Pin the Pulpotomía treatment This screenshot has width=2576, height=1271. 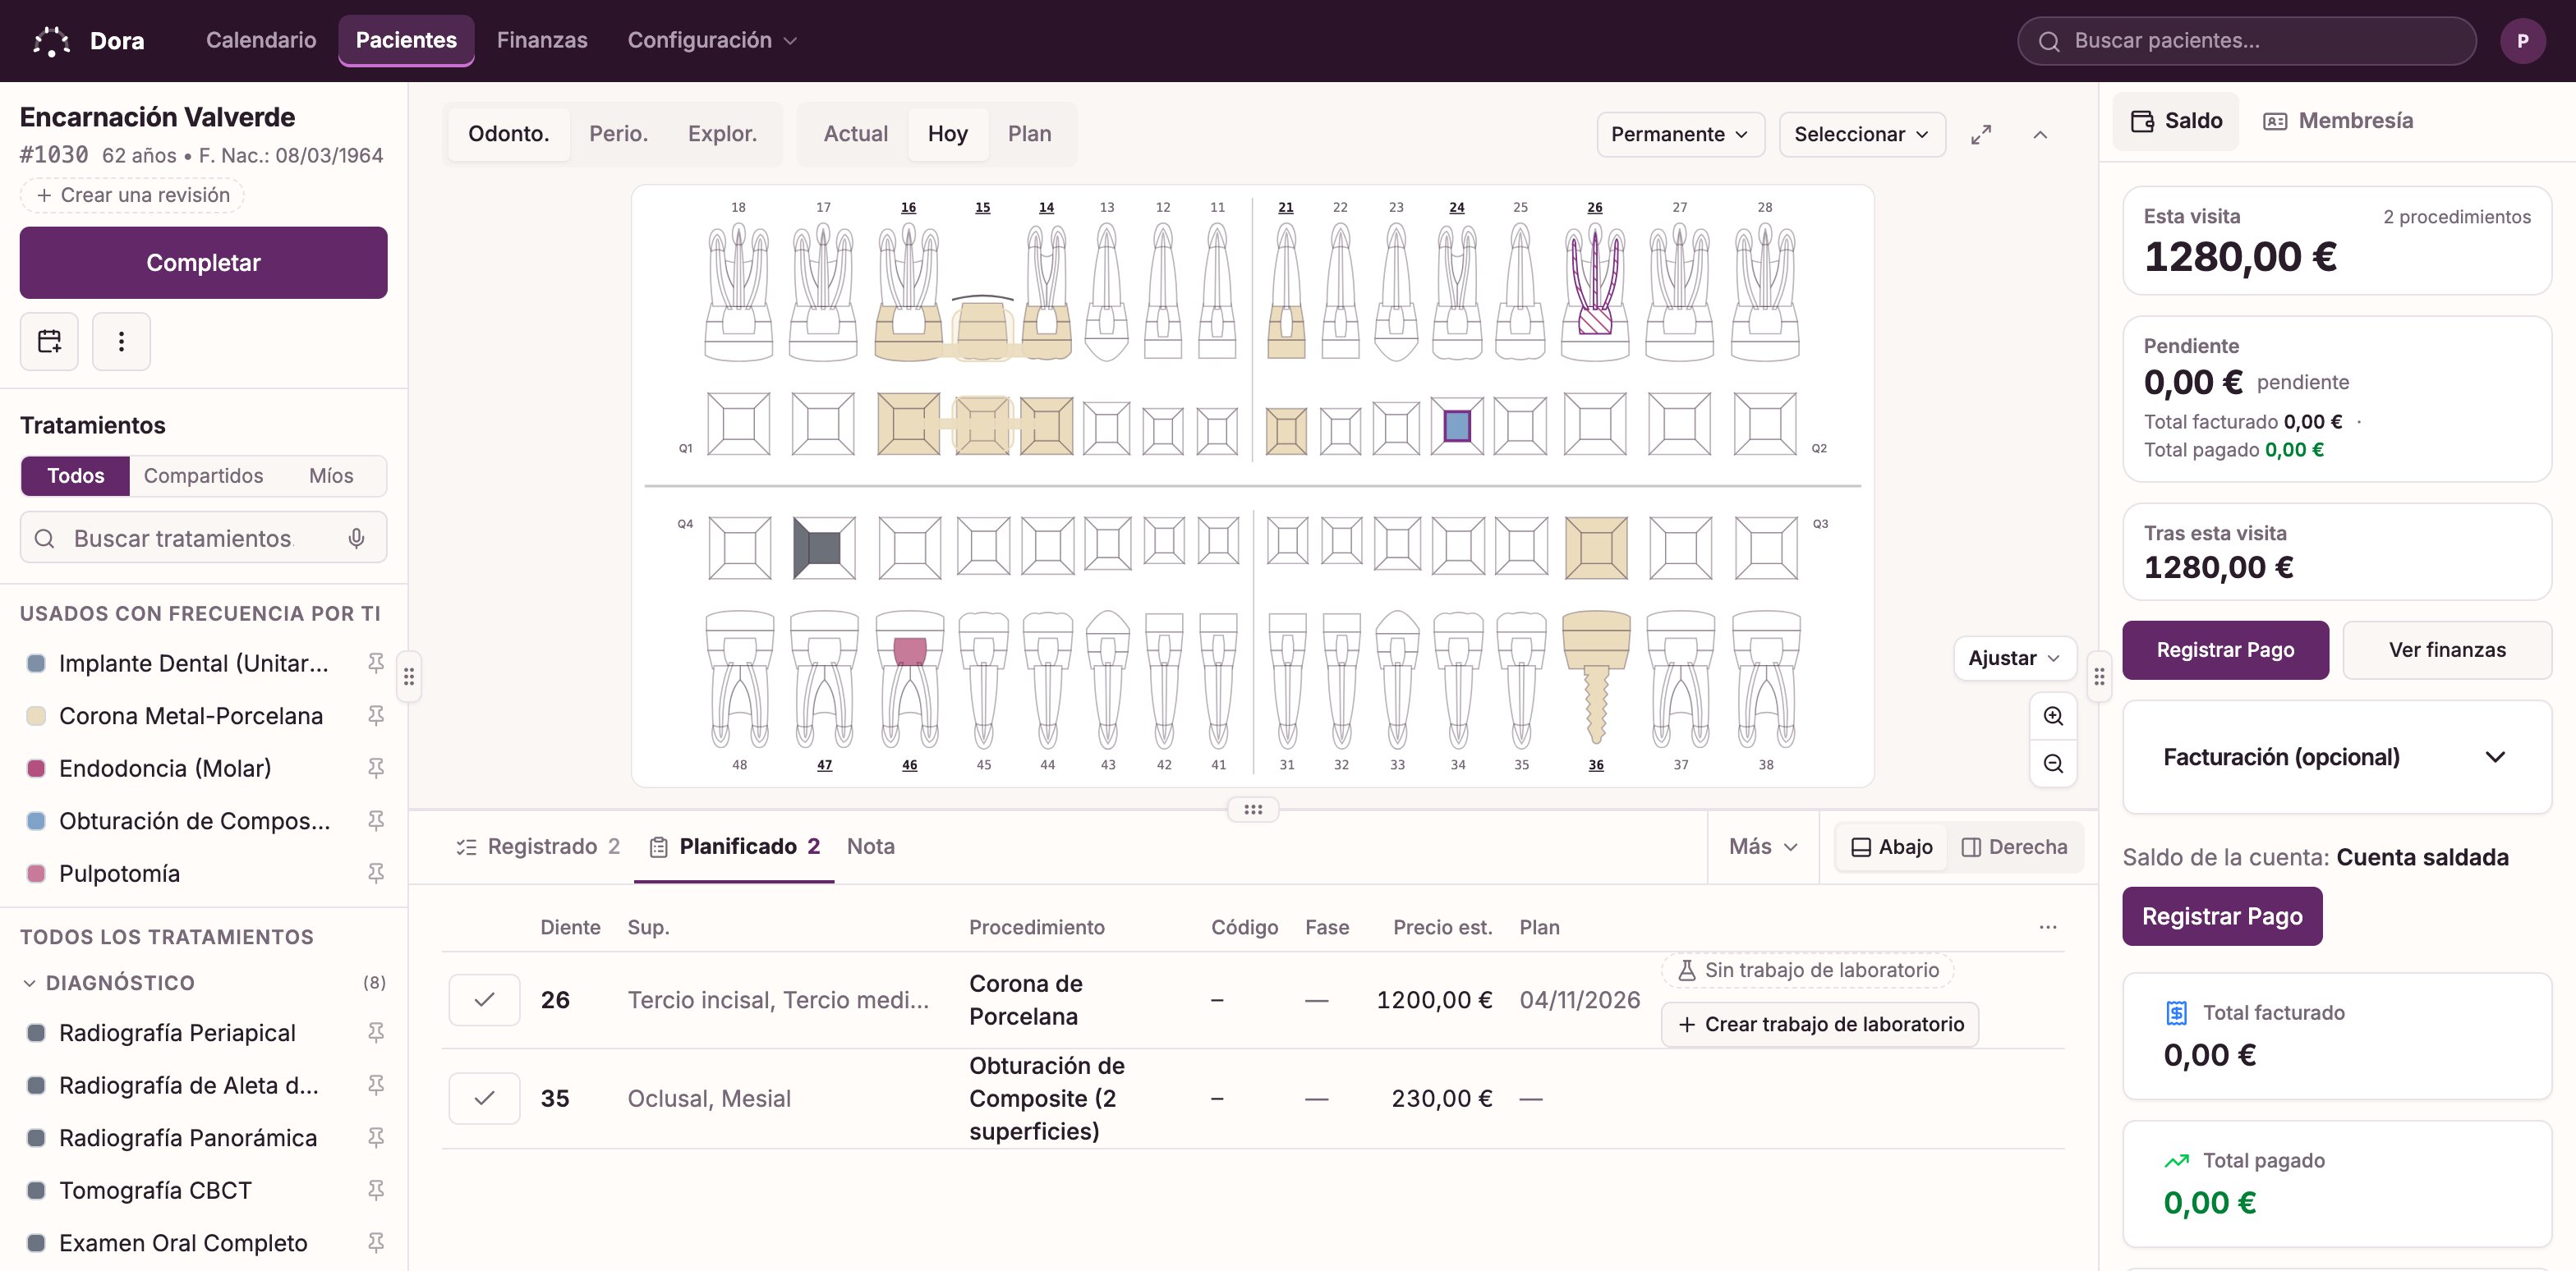pyautogui.click(x=376, y=872)
